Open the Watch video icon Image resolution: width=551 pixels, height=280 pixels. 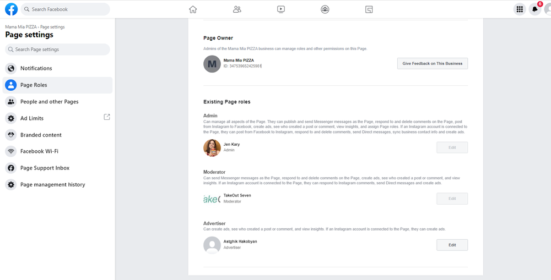pyautogui.click(x=281, y=9)
